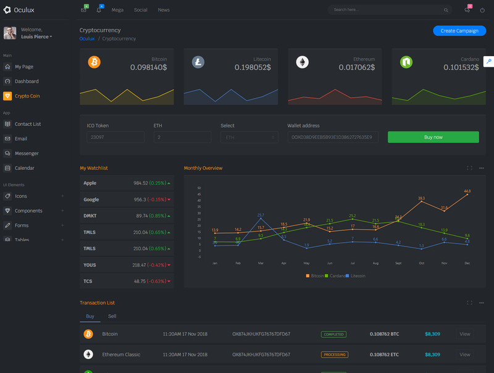The height and width of the screenshot is (373, 494).
Task: Expand the Icons submenu plus
Action: [x=62, y=196]
